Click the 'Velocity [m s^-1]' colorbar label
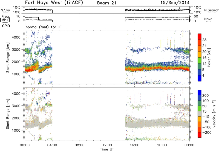219x151 pixels. (214, 114)
